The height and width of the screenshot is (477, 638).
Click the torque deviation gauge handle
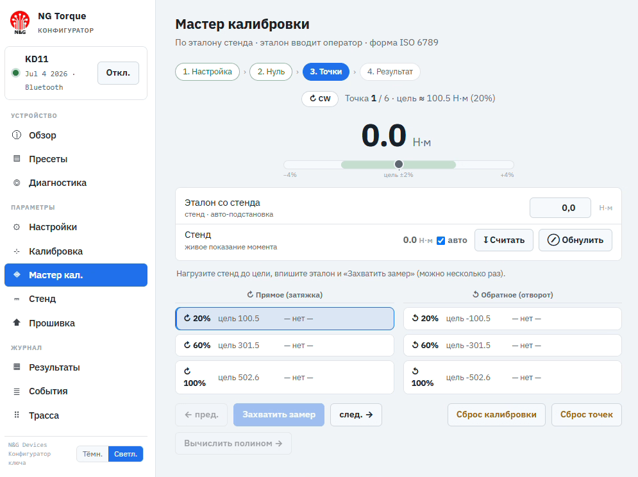point(399,164)
